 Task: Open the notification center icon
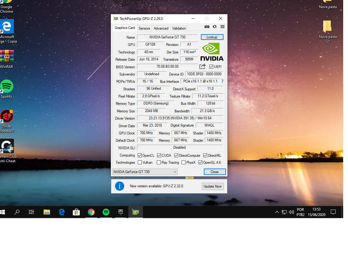coord(333,212)
